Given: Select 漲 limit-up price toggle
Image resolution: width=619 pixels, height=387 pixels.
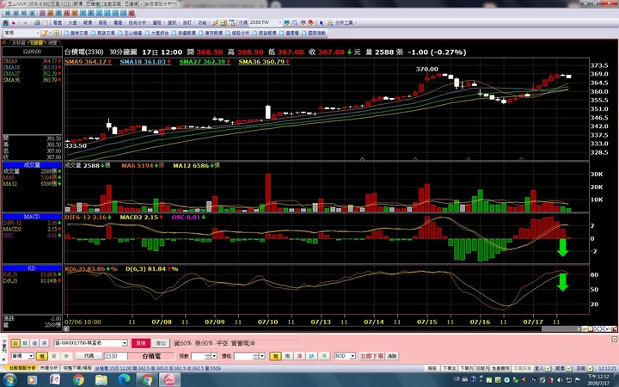Looking at the screenshot, I should click(x=300, y=356).
